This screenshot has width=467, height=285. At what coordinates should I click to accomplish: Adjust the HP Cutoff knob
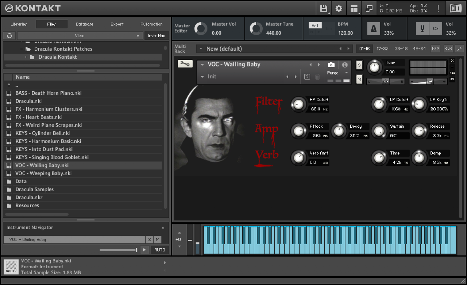[299, 105]
